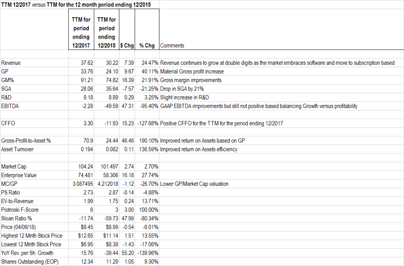
Task: Click the Market Cap row label
Action: (14, 167)
